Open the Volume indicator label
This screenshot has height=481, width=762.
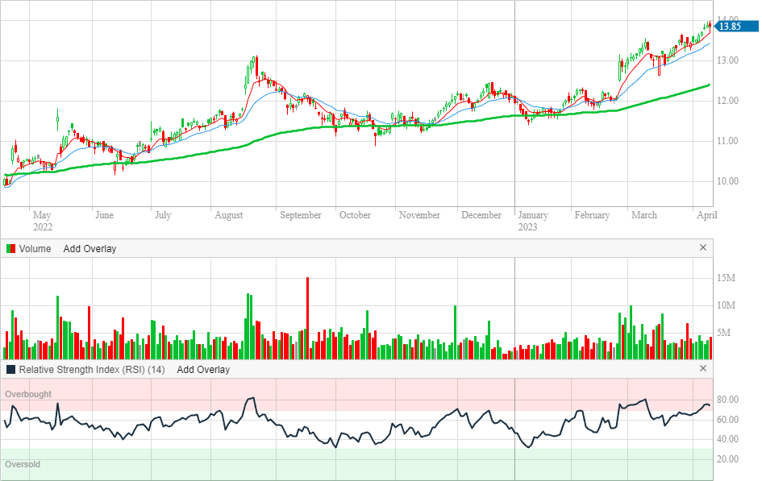pyautogui.click(x=35, y=249)
